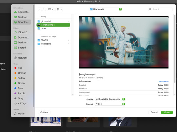Click the Created date value
The width and height of the screenshot is (177, 132).
163,85
